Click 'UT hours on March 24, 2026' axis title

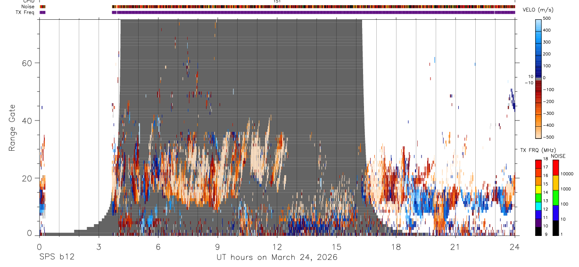tap(277, 258)
